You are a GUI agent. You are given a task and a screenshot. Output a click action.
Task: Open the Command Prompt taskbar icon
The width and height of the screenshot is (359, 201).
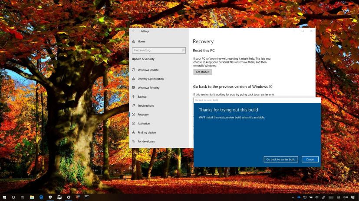coord(87,197)
